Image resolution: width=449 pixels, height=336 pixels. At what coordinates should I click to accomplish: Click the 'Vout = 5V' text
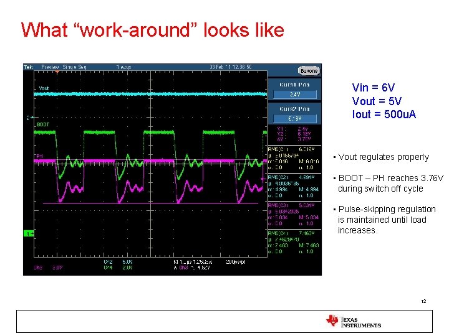[377, 101]
